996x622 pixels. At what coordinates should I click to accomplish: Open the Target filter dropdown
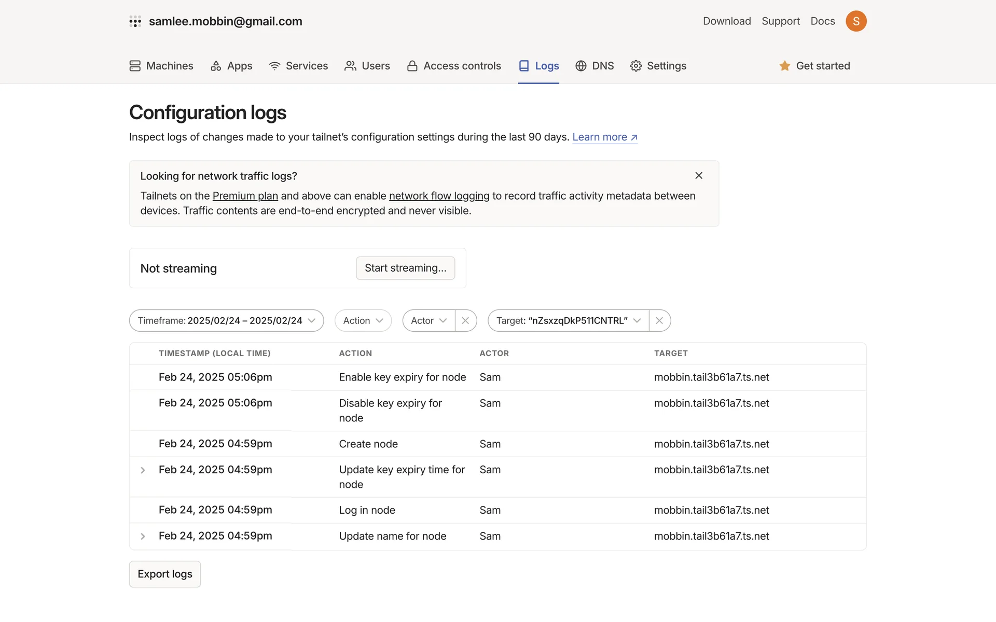[568, 321]
